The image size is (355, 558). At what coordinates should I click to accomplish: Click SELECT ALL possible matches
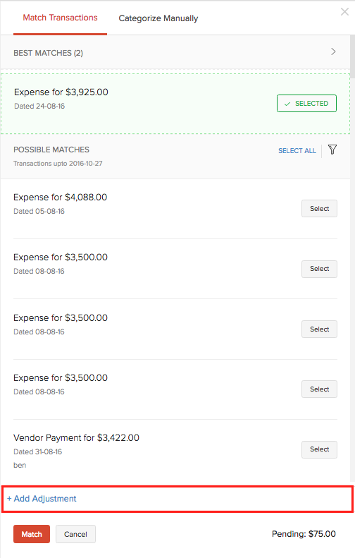click(297, 150)
